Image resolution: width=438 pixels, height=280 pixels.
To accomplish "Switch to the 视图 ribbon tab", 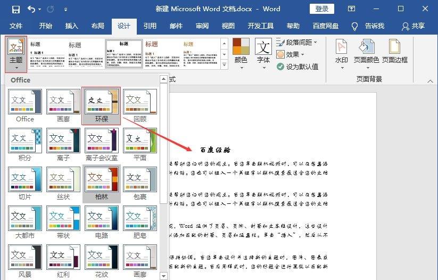I will click(228, 26).
